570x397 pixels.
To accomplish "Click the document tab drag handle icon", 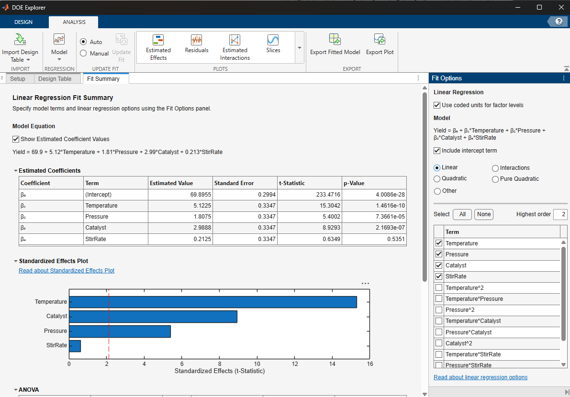I will (2, 78).
